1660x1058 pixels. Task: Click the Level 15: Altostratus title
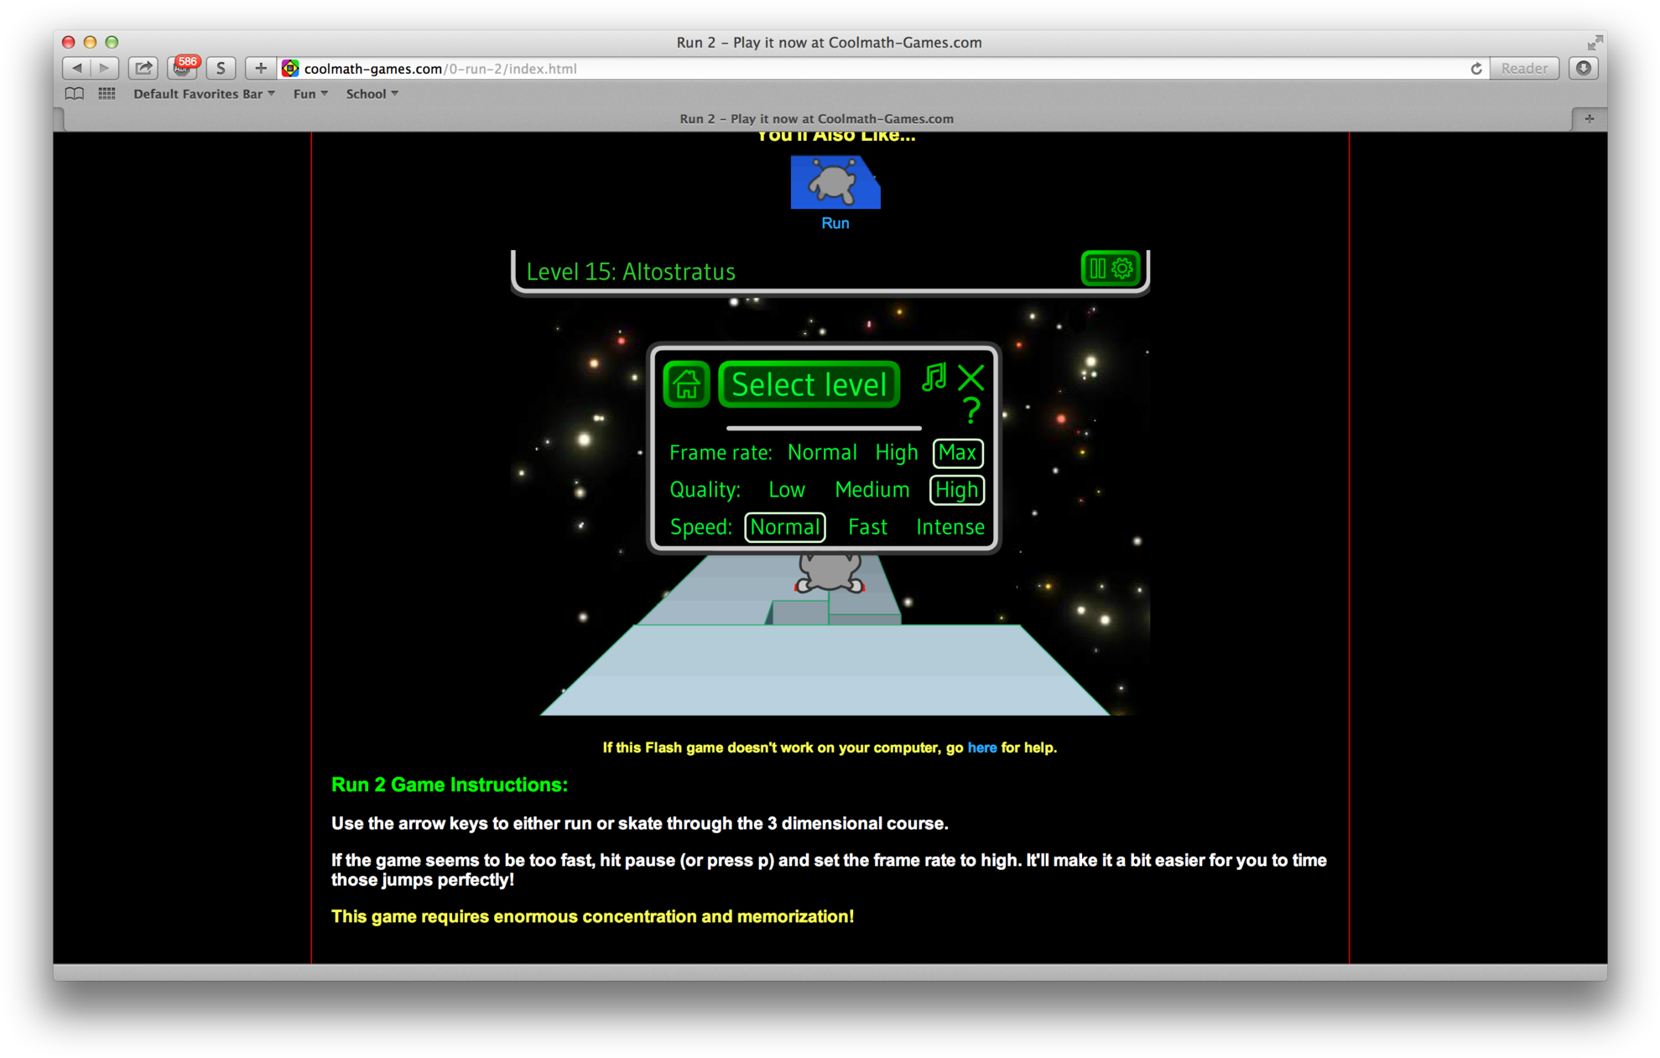631,272
